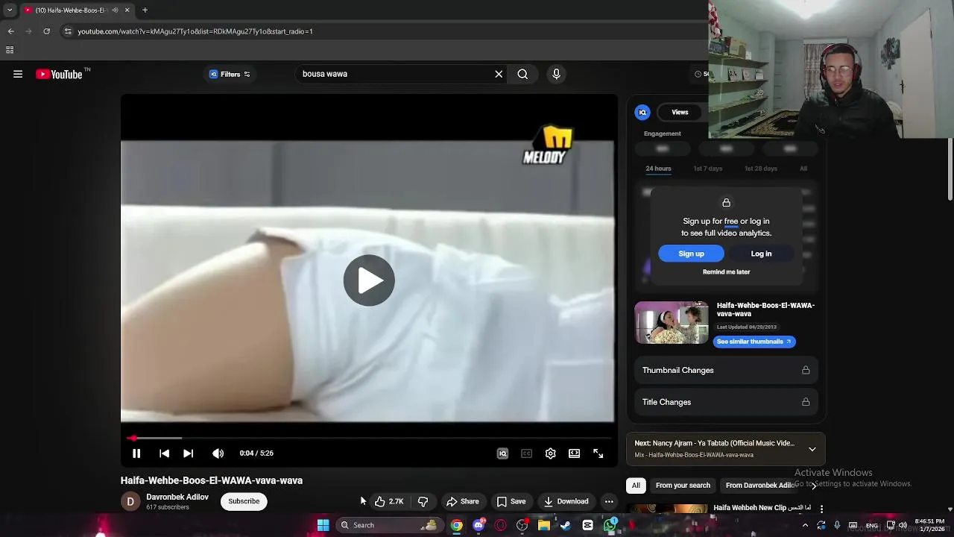954x537 pixels.
Task: Select the 24 hours analytics tab
Action: pyautogui.click(x=658, y=169)
